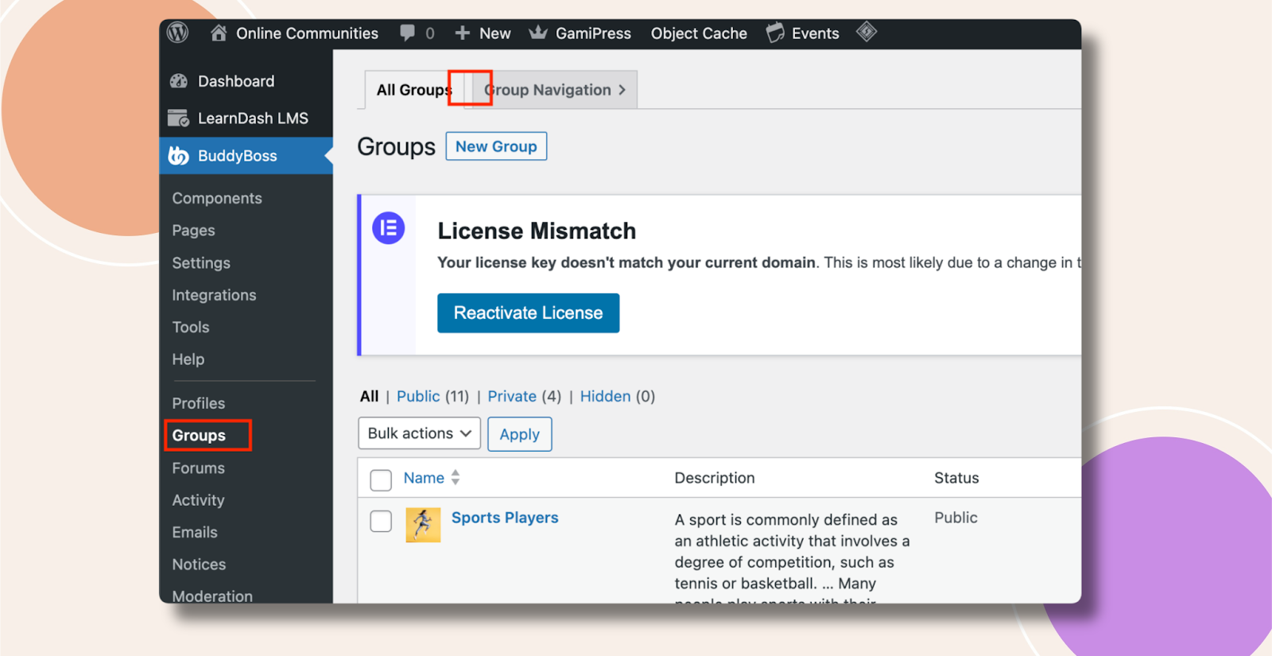This screenshot has height=656, width=1272.
Task: Open LearnDash LMS in the sidebar
Action: 253,118
